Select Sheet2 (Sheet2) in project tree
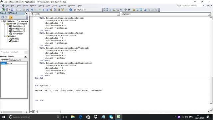The height and width of the screenshot is (120, 213). tap(19, 29)
